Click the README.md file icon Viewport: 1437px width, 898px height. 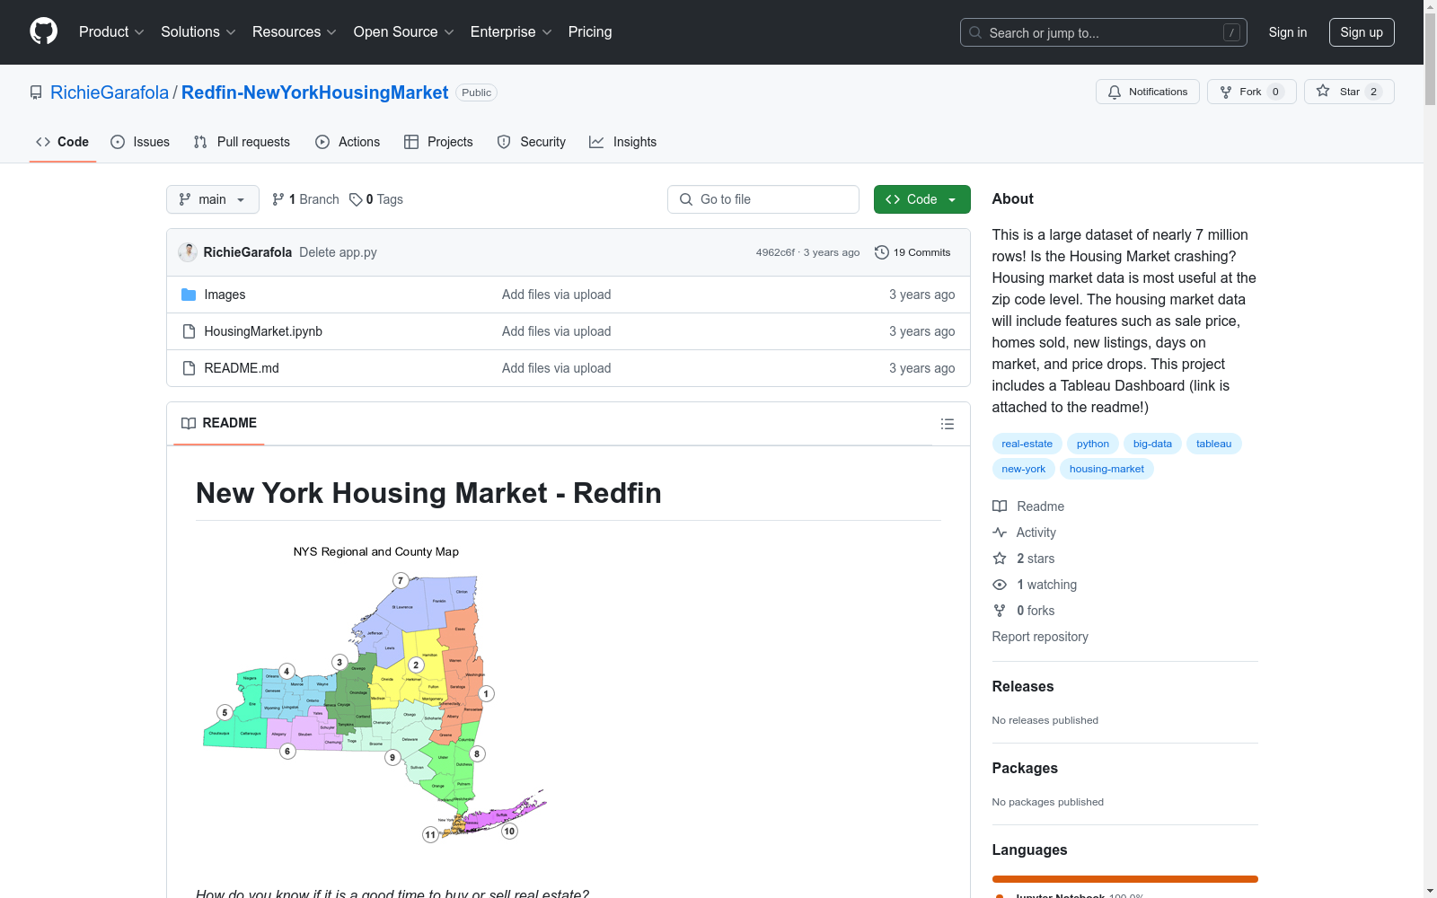(189, 368)
